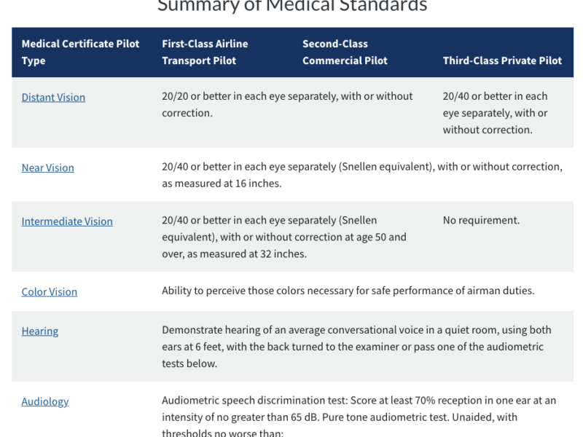583x437 pixels.
Task: Click the No requirement cell
Action: click(481, 220)
